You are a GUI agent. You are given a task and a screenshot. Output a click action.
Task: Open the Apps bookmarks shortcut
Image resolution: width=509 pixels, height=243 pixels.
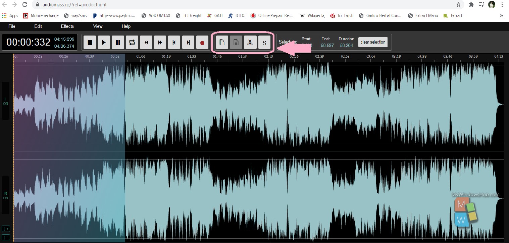tap(10, 15)
